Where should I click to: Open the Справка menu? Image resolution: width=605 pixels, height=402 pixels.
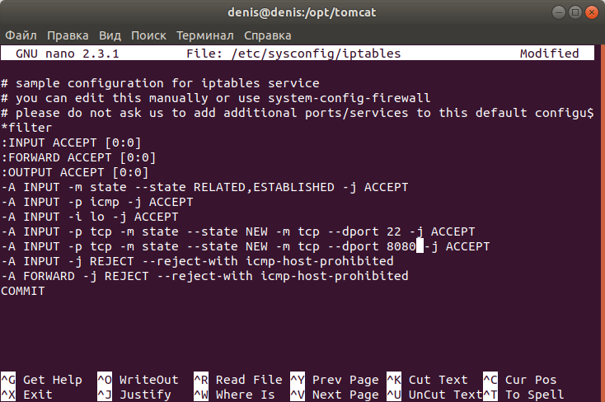[x=267, y=35]
